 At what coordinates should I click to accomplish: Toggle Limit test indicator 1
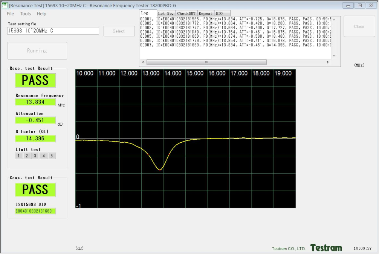(18, 156)
